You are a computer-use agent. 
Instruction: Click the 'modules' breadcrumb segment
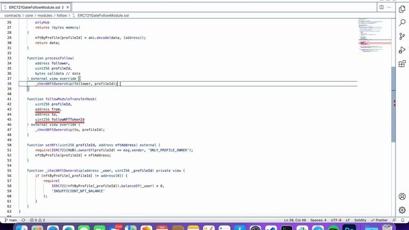coord(45,15)
